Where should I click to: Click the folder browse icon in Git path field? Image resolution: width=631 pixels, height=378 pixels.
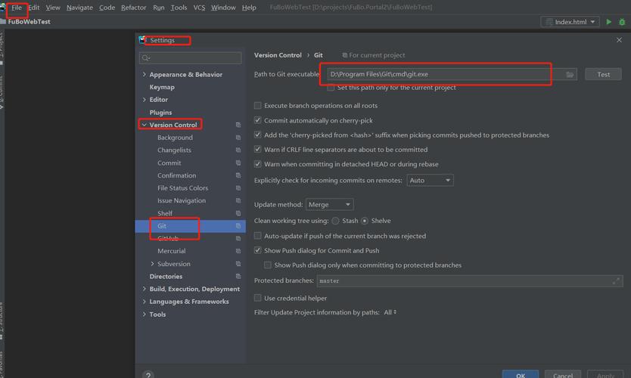(x=570, y=74)
